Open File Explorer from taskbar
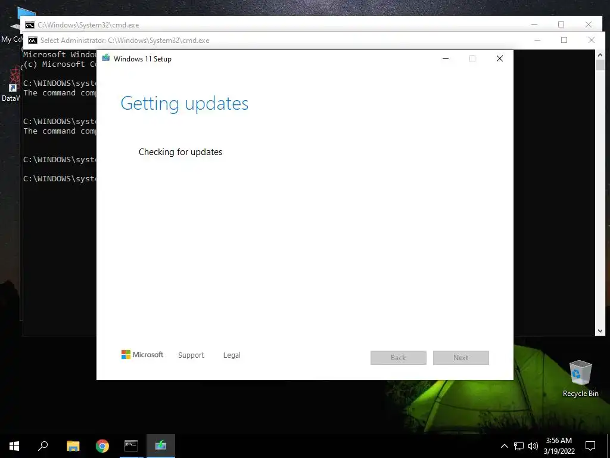Viewport: 610px width, 458px height. tap(73, 446)
